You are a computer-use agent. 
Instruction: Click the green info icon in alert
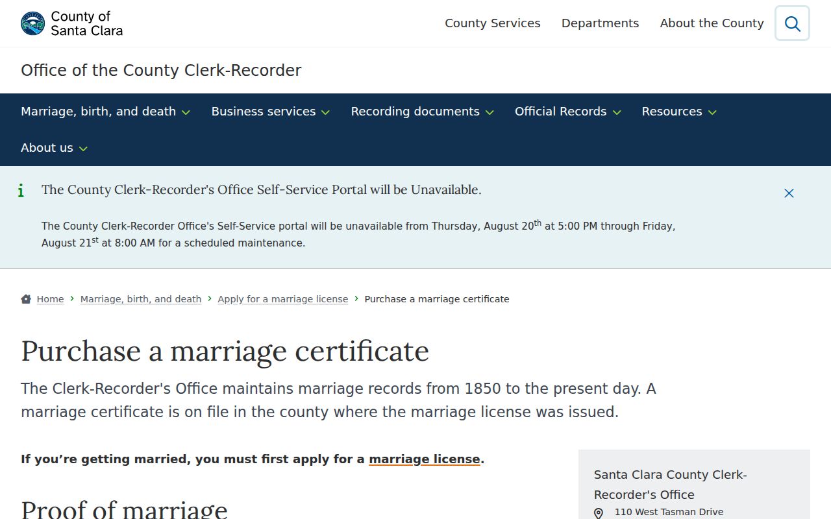(x=21, y=191)
